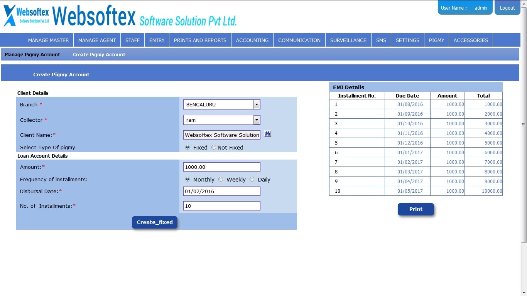Screen dimensions: 527x296
Task: Click due date 01/09/2016
Action: pos(410,114)
